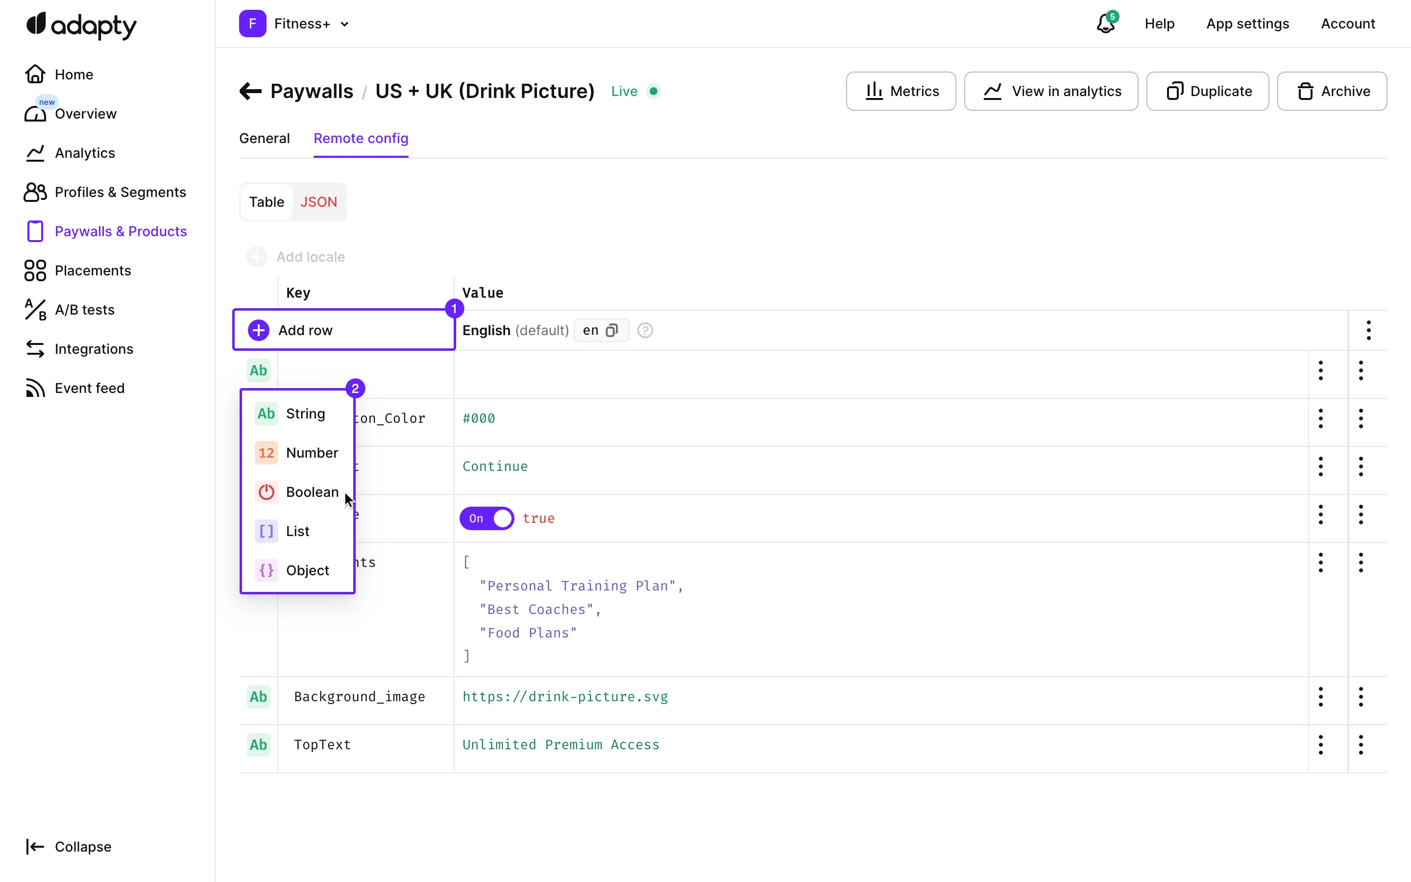Go to A/B tests in sidebar
This screenshot has height=882, width=1411.
pos(84,310)
